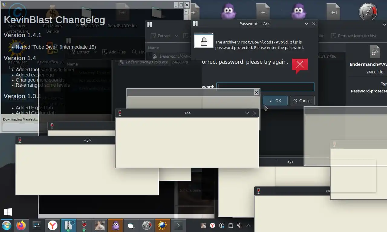The height and width of the screenshot is (232, 387).
Task: Launch Firefox from the taskbar
Action: point(21,225)
